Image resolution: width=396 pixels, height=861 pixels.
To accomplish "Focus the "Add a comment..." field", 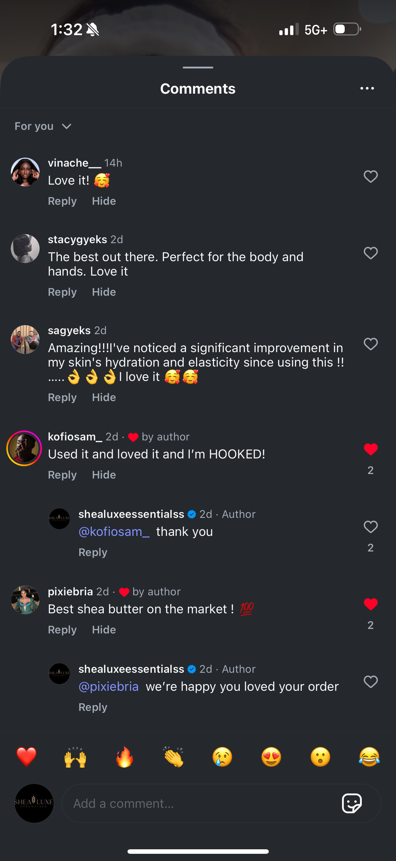I will point(200,804).
